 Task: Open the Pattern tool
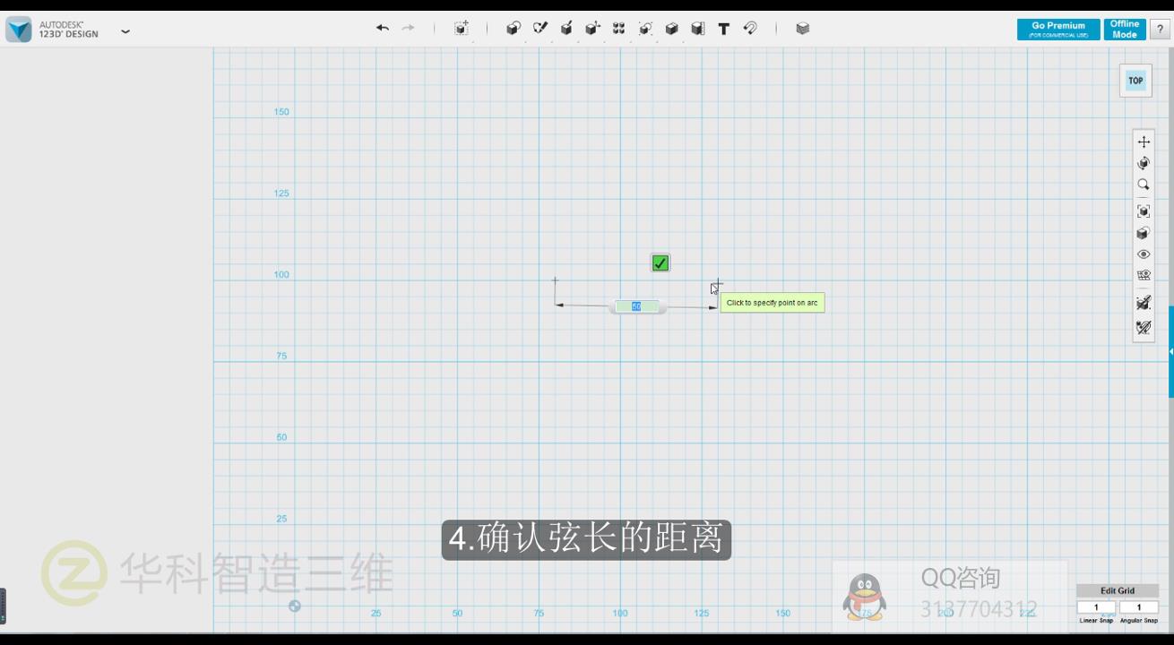click(618, 29)
